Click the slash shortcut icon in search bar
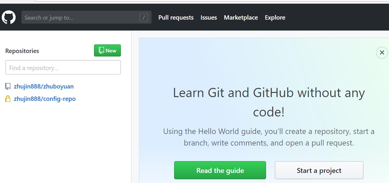The image size is (389, 183). (144, 18)
